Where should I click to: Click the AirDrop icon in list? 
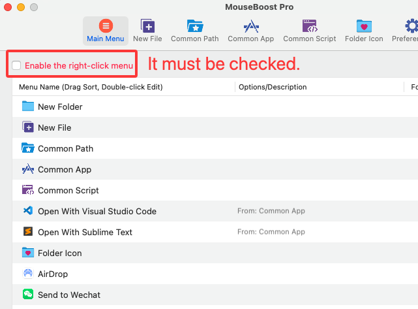tap(28, 273)
